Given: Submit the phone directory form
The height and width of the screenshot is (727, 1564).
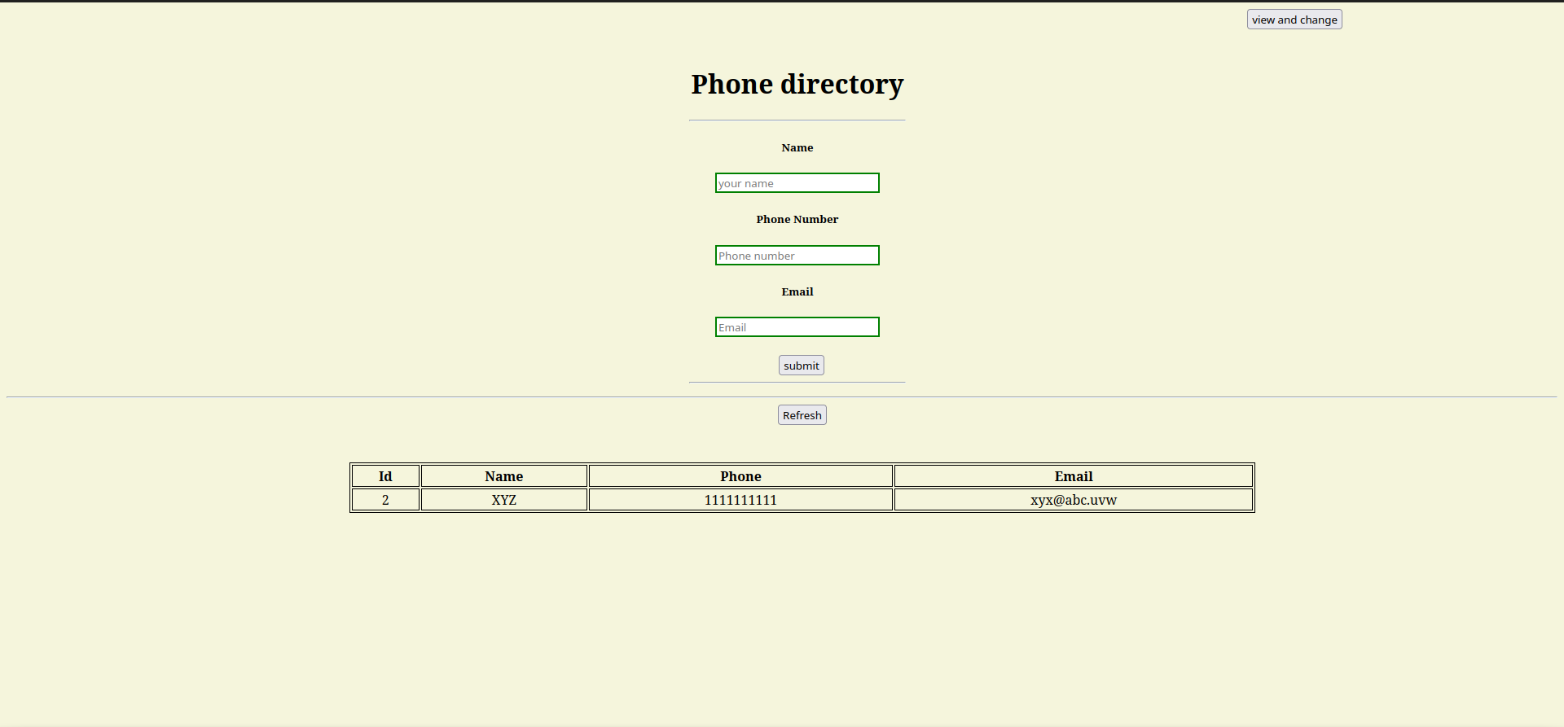Looking at the screenshot, I should click(x=802, y=366).
